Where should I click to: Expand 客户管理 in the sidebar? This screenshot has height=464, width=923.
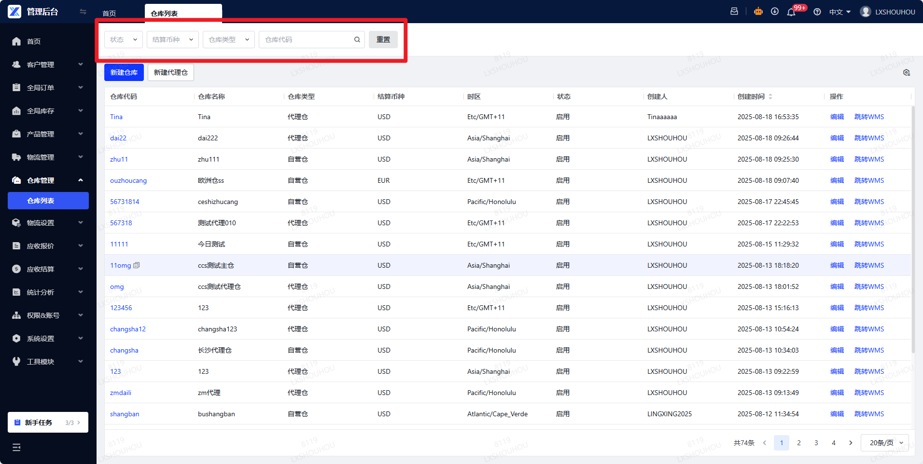click(47, 65)
